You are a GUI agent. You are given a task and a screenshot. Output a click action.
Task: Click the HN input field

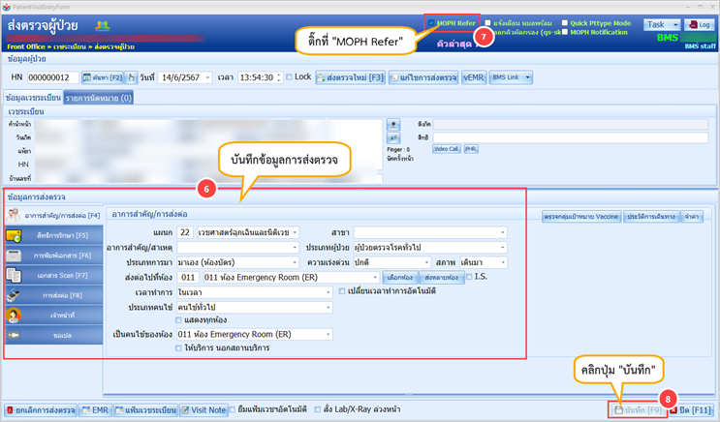[52, 77]
